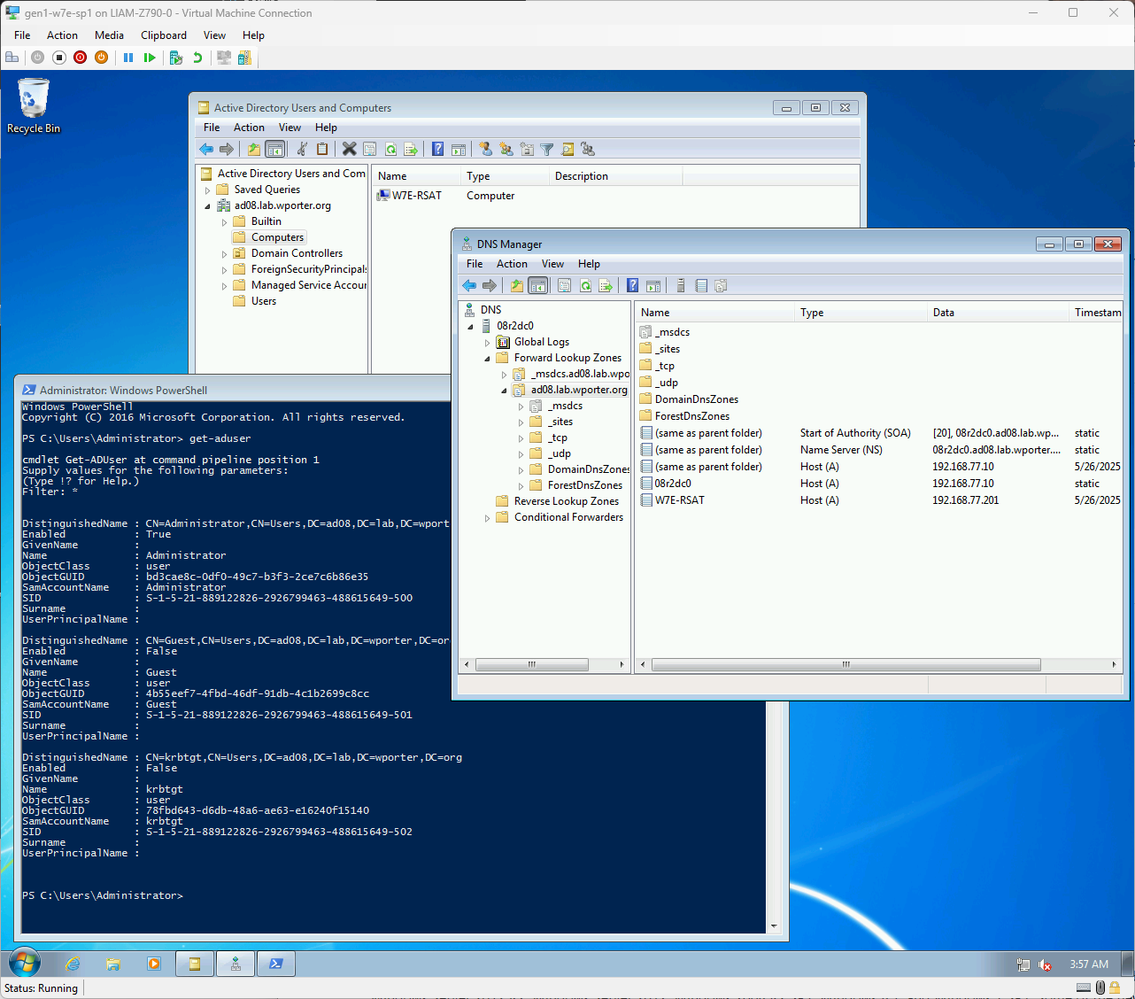Select Reverse Lookup Zones in DNS tree
This screenshot has height=999, width=1135.
click(567, 501)
